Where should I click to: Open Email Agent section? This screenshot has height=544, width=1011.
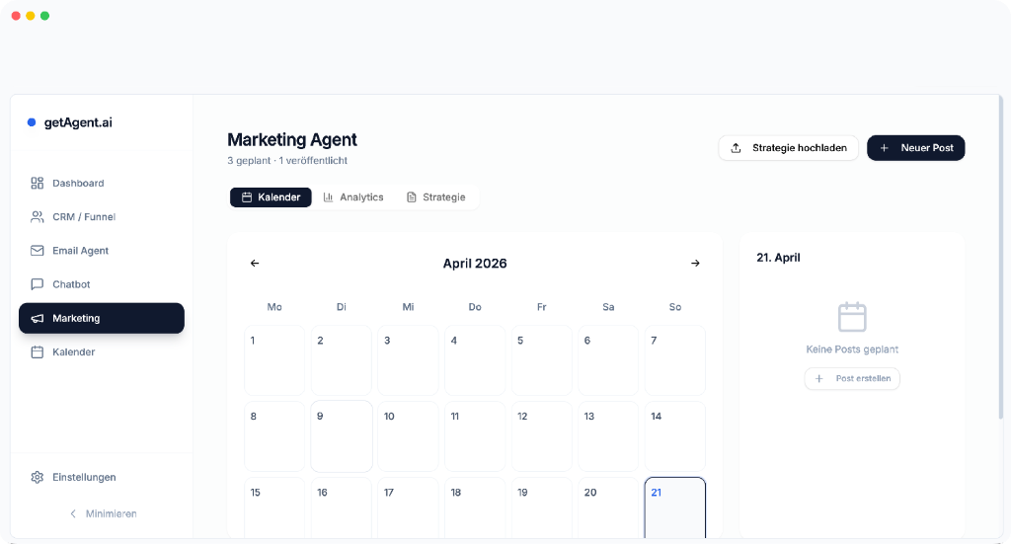pyautogui.click(x=102, y=250)
